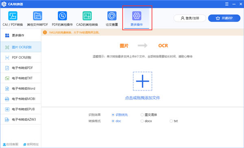The height and width of the screenshot is (148, 244).
Task: Click the orange 图片 heading text
Action: tap(124, 46)
